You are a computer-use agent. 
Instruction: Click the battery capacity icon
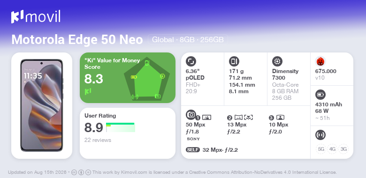(x=320, y=95)
